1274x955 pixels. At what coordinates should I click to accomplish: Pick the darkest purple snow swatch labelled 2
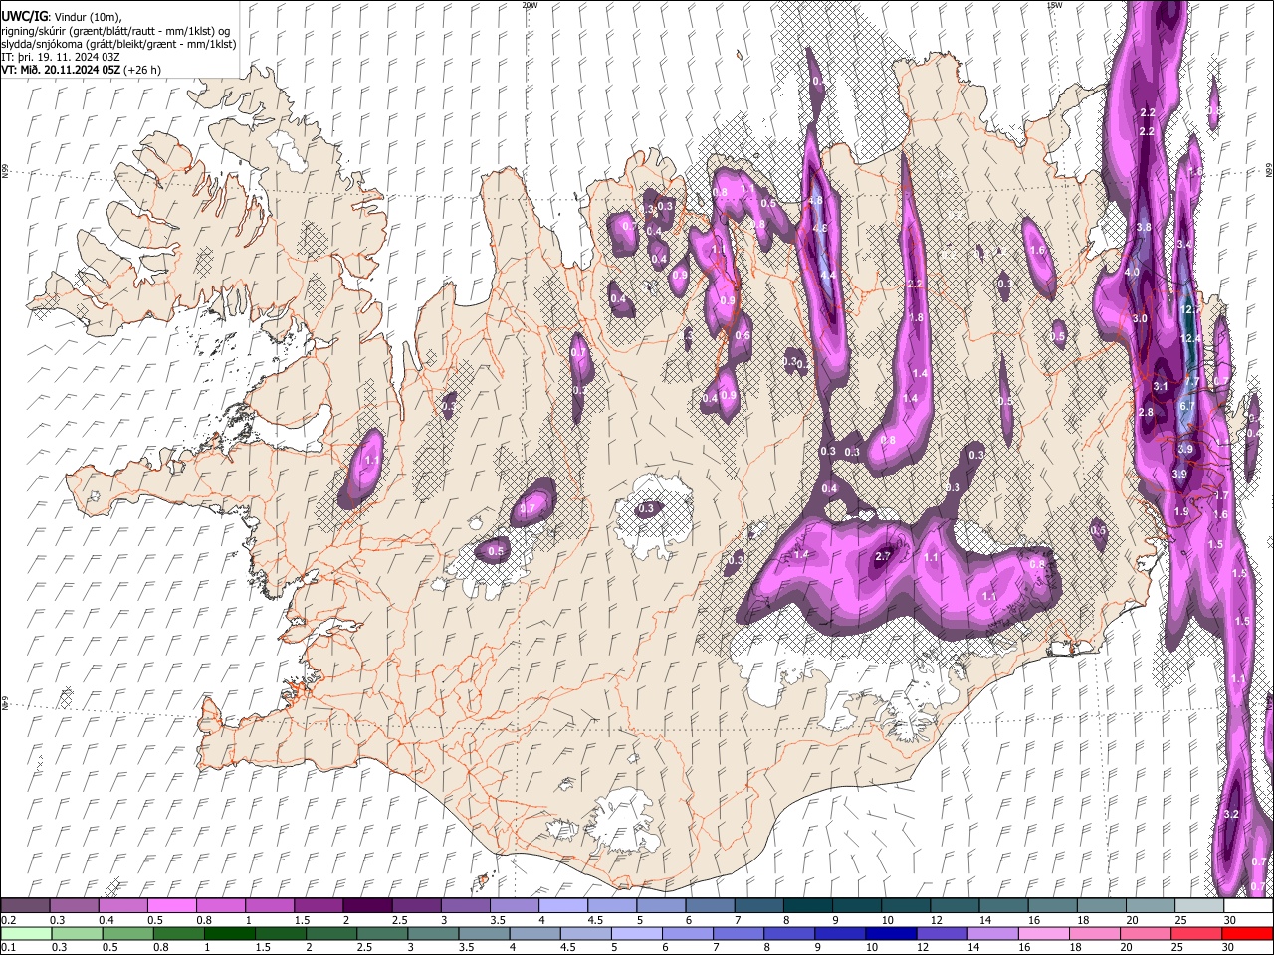(x=367, y=906)
